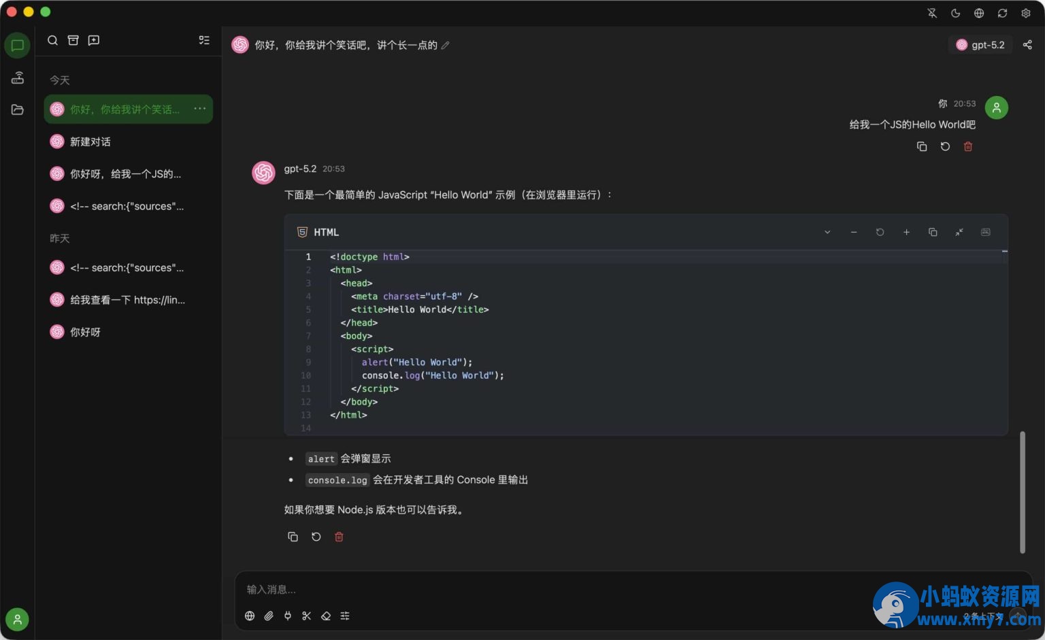The height and width of the screenshot is (640, 1045).
Task: Select the 新建对话 conversation
Action: coord(129,141)
